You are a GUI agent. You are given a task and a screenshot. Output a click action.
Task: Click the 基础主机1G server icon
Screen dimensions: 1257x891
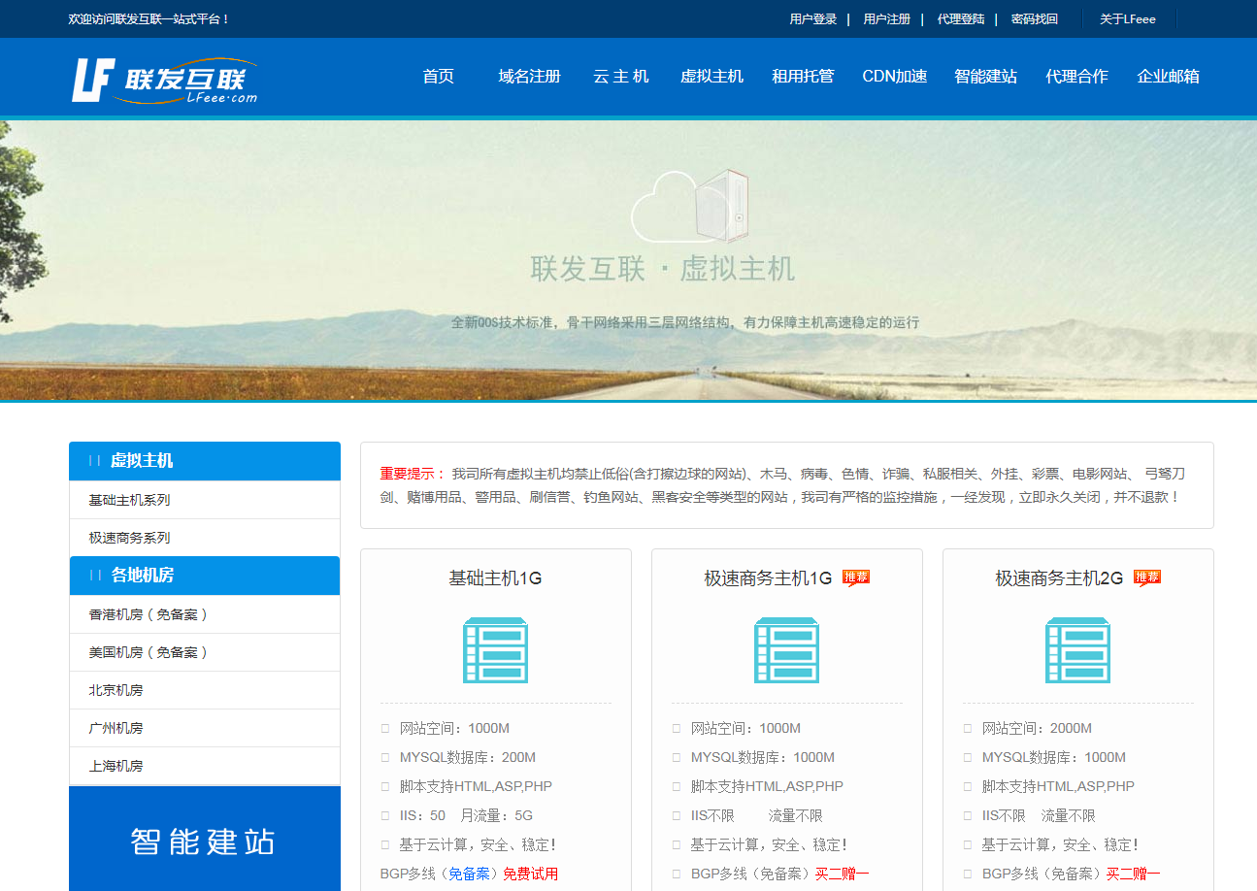point(495,649)
